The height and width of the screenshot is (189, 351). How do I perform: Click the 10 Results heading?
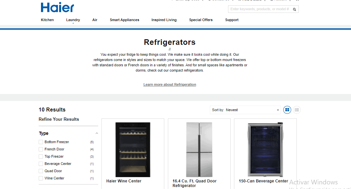coord(52,110)
